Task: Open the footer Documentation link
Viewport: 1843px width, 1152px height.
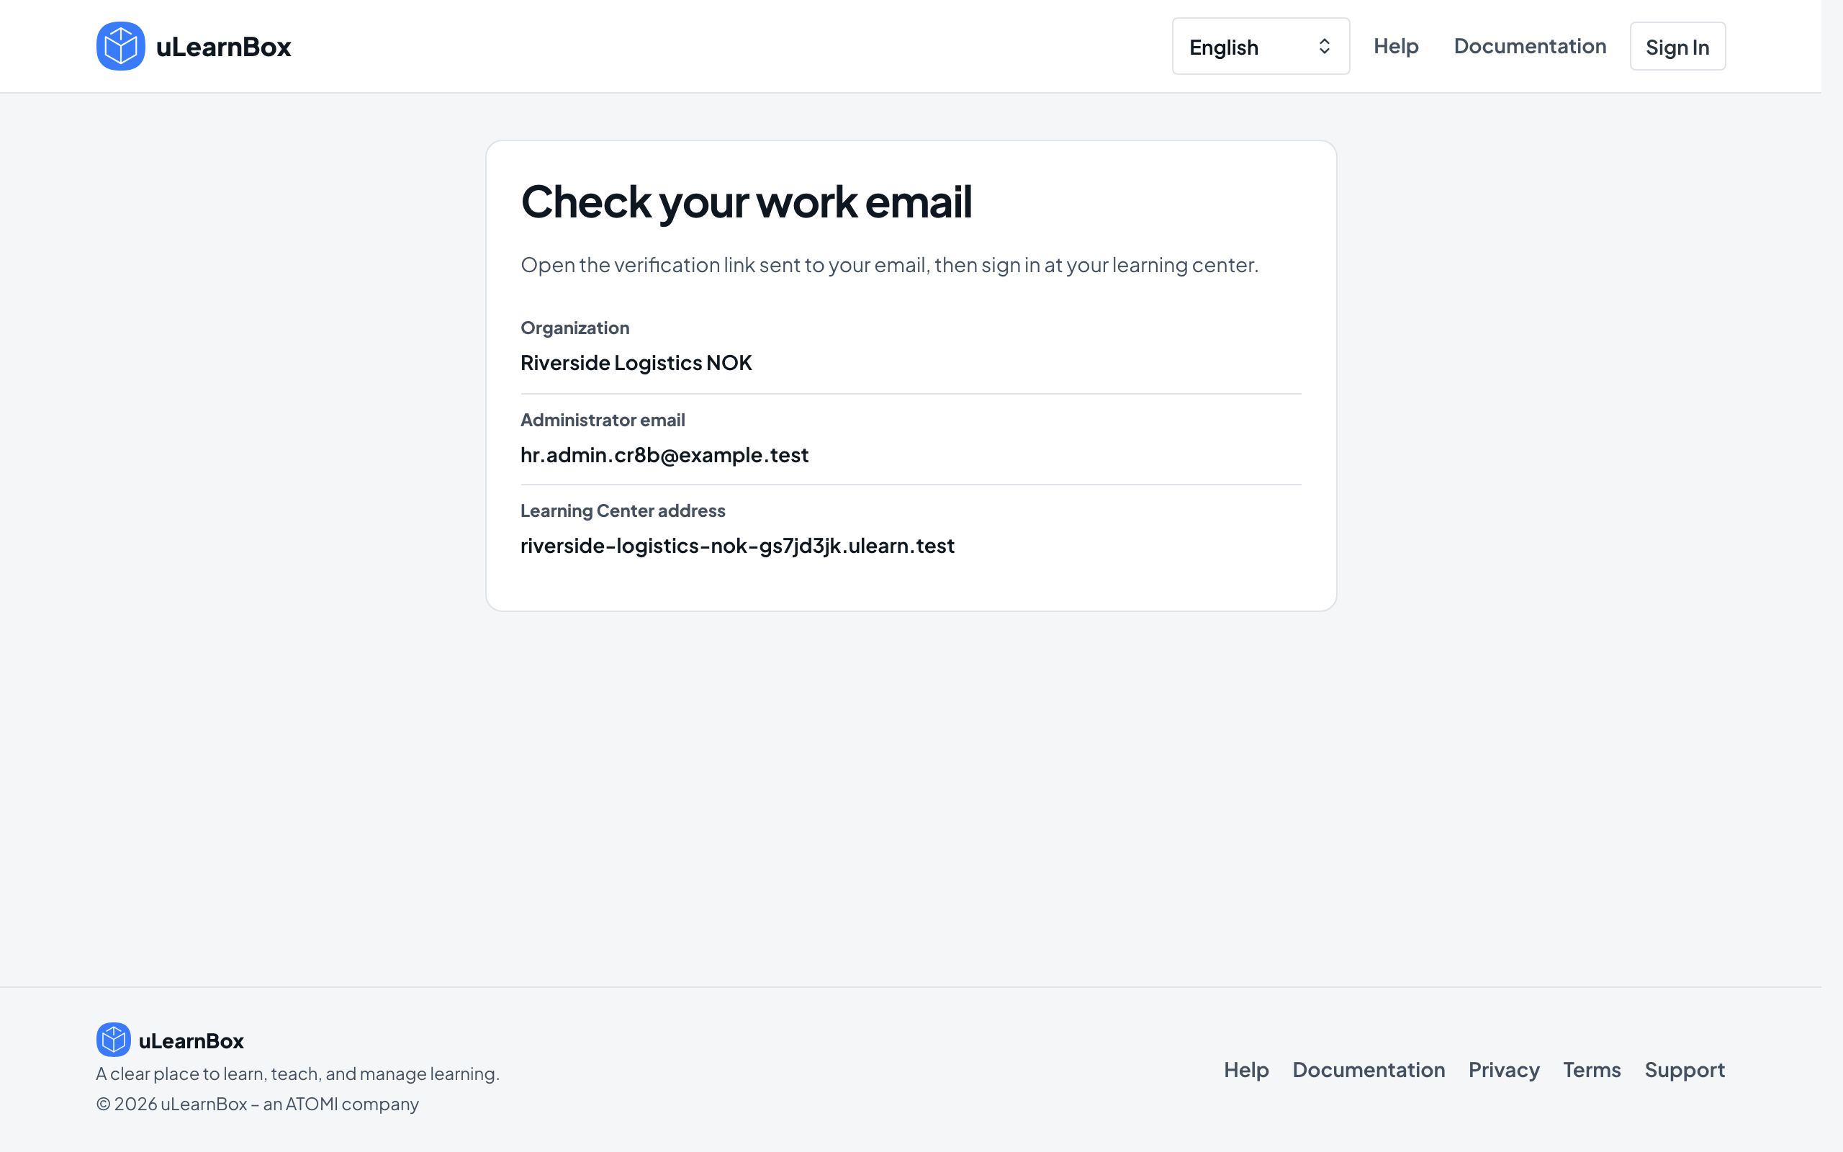Action: tap(1369, 1070)
